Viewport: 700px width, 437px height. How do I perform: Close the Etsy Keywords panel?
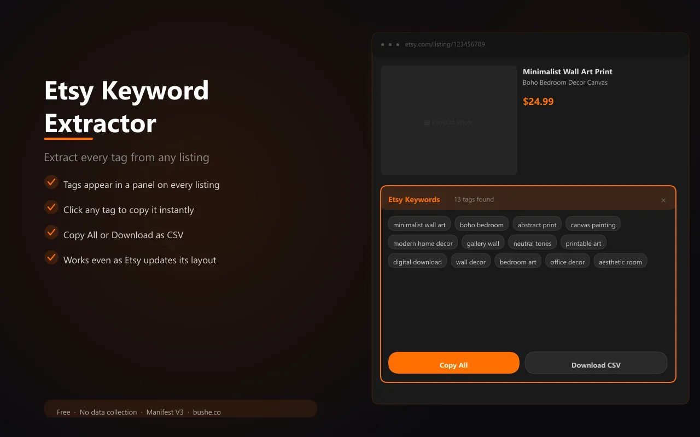coord(663,200)
